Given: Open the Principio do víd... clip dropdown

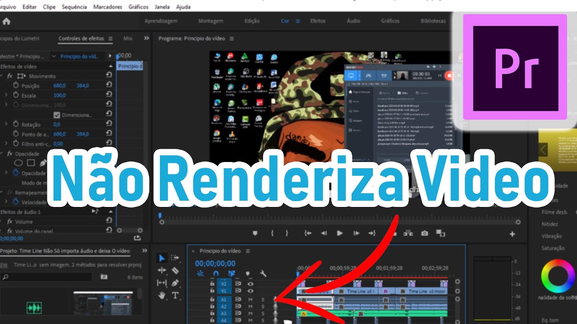Looking at the screenshot, I should coord(55,56).
